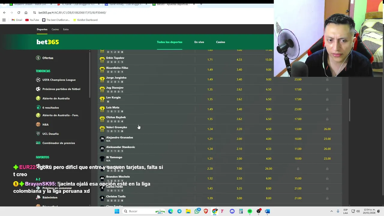This screenshot has width=384, height=216.
Task: Click the Windows Start button
Action: click(117, 211)
